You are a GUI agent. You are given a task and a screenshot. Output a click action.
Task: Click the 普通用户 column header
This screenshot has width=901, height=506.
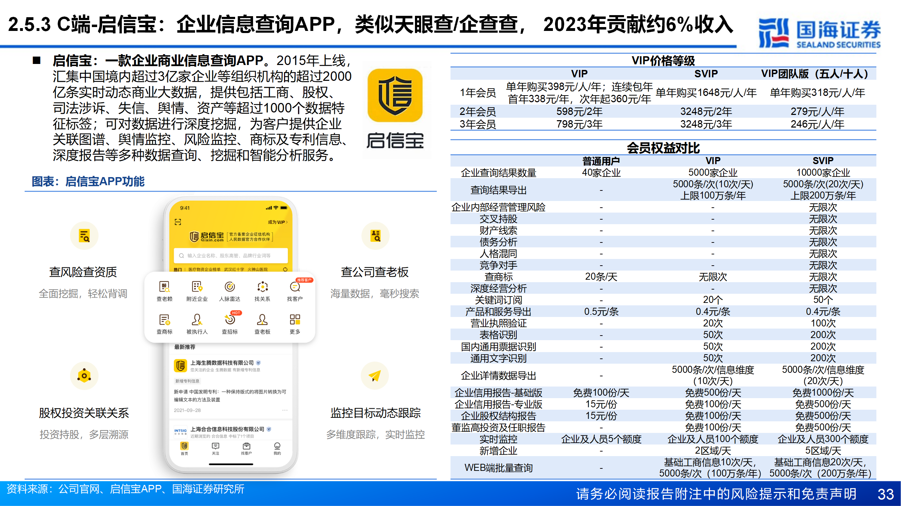tap(601, 161)
